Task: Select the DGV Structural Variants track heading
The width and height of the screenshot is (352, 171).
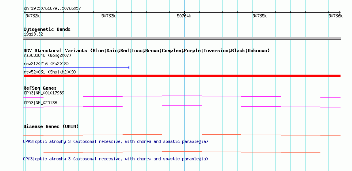Action: (147, 51)
